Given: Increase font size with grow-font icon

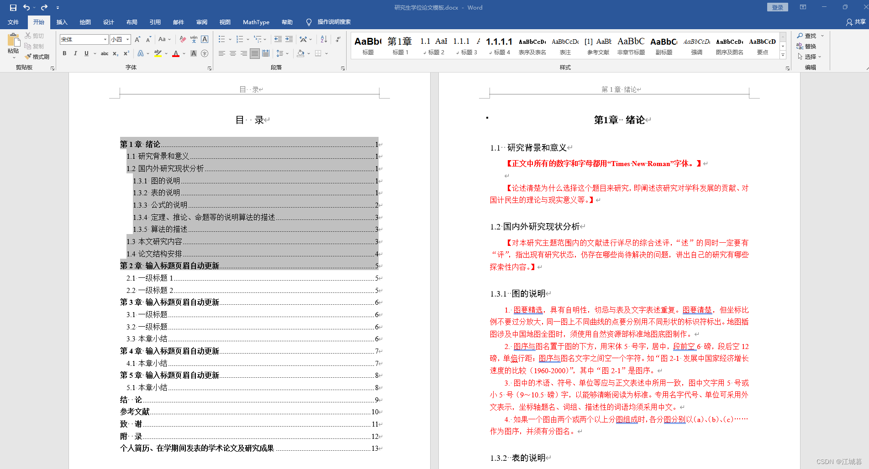Looking at the screenshot, I should coord(137,40).
